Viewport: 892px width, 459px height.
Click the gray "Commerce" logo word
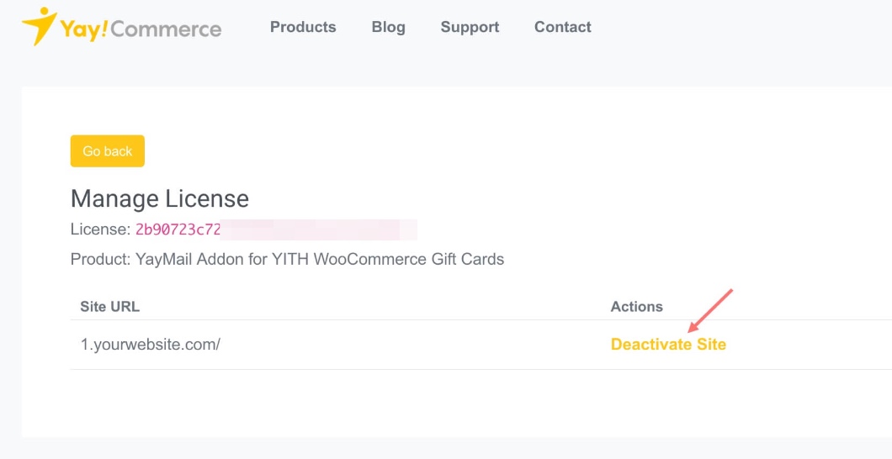click(x=165, y=29)
